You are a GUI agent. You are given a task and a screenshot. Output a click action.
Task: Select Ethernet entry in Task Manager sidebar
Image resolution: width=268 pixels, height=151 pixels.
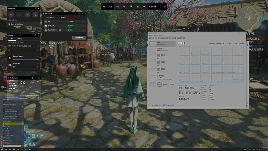pyautogui.click(x=162, y=78)
